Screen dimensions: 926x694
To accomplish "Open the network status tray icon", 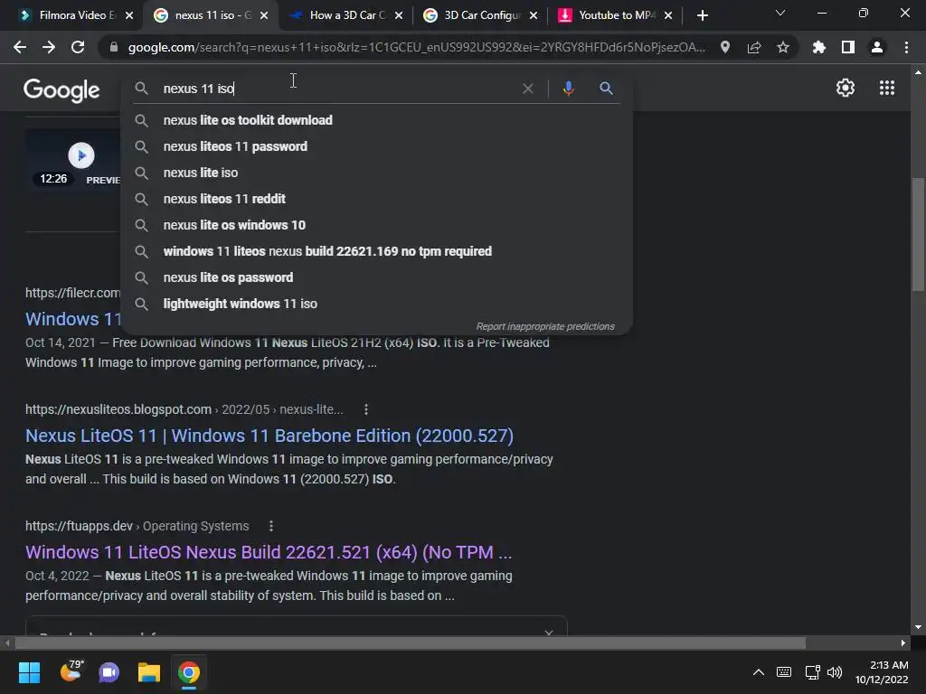I will click(x=812, y=672).
